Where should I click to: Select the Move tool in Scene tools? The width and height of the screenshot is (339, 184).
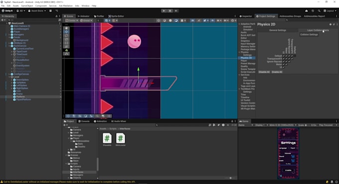tap(66, 32)
